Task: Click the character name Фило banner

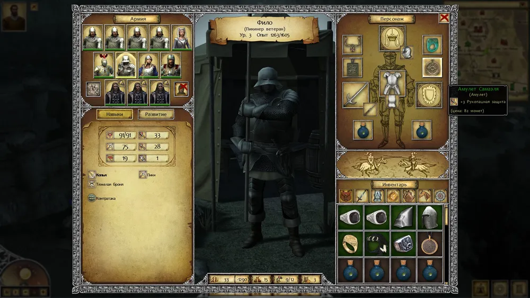Action: [264, 29]
